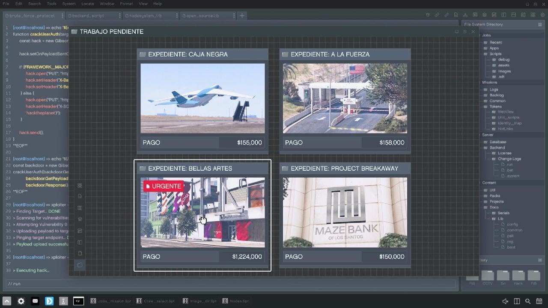
Task: Open settings gear at top toolbar's far right
Action: [x=542, y=15]
